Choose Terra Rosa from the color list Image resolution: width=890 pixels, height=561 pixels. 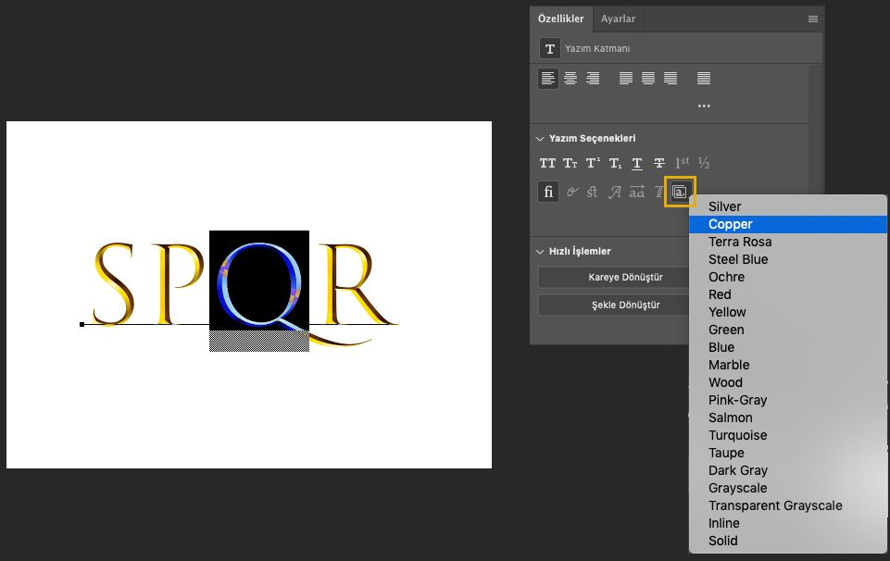[739, 242]
